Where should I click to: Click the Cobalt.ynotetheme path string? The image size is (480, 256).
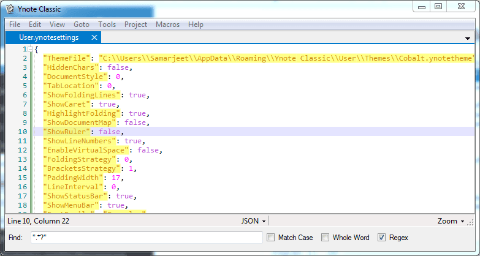(x=286, y=58)
